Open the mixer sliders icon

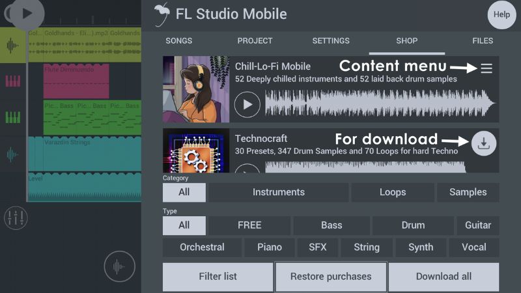tap(16, 218)
